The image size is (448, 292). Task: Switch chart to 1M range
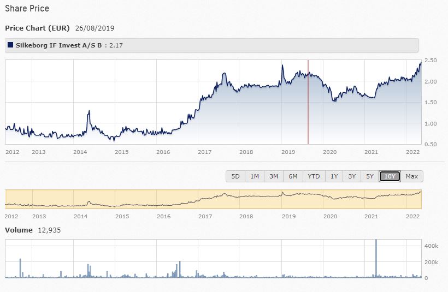point(255,176)
